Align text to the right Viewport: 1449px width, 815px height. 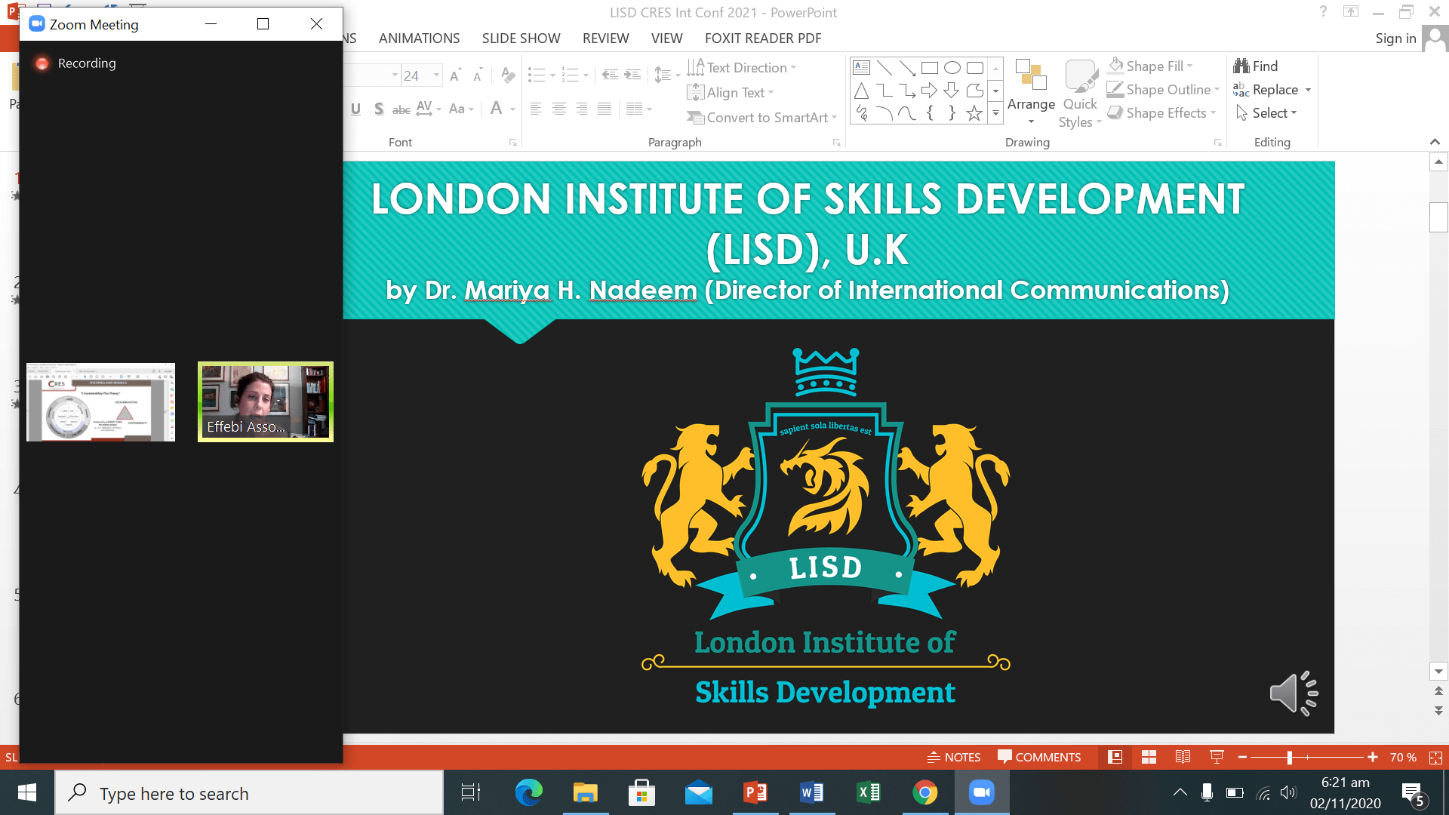(x=582, y=109)
